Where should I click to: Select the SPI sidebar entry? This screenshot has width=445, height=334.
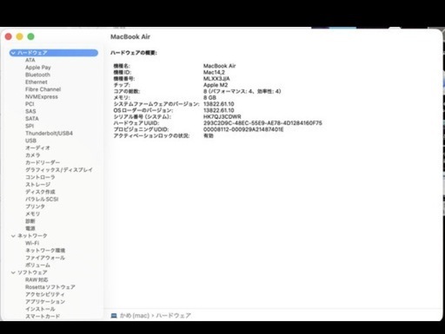point(30,126)
